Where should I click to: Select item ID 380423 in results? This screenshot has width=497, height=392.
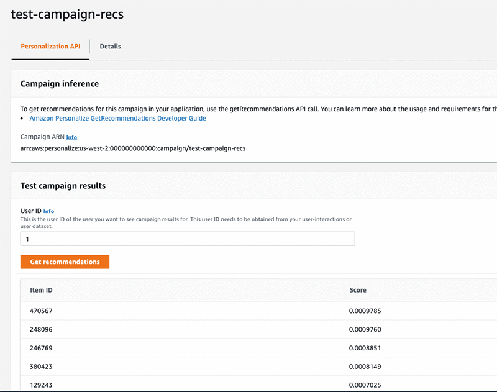41,367
